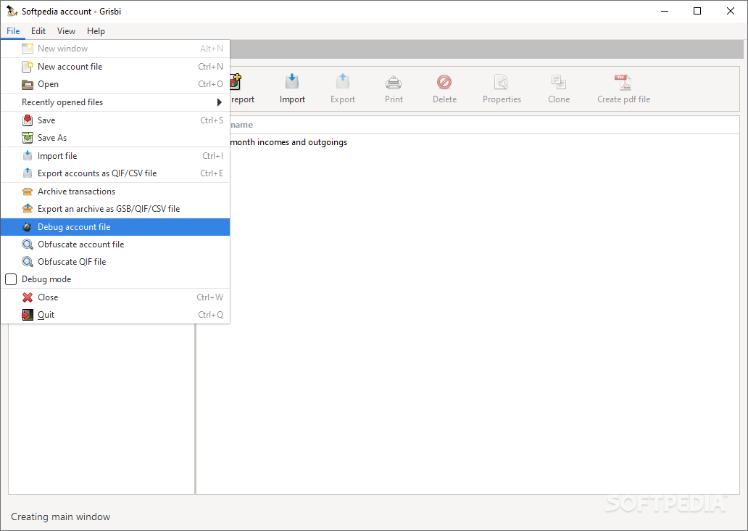The width and height of the screenshot is (748, 531).
Task: Click the New account file star icon
Action: coord(28,67)
